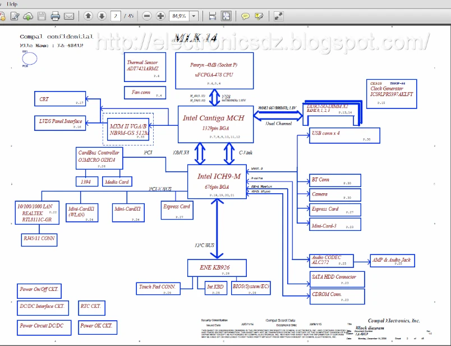Click the Save floppy disk icon

(42, 16)
